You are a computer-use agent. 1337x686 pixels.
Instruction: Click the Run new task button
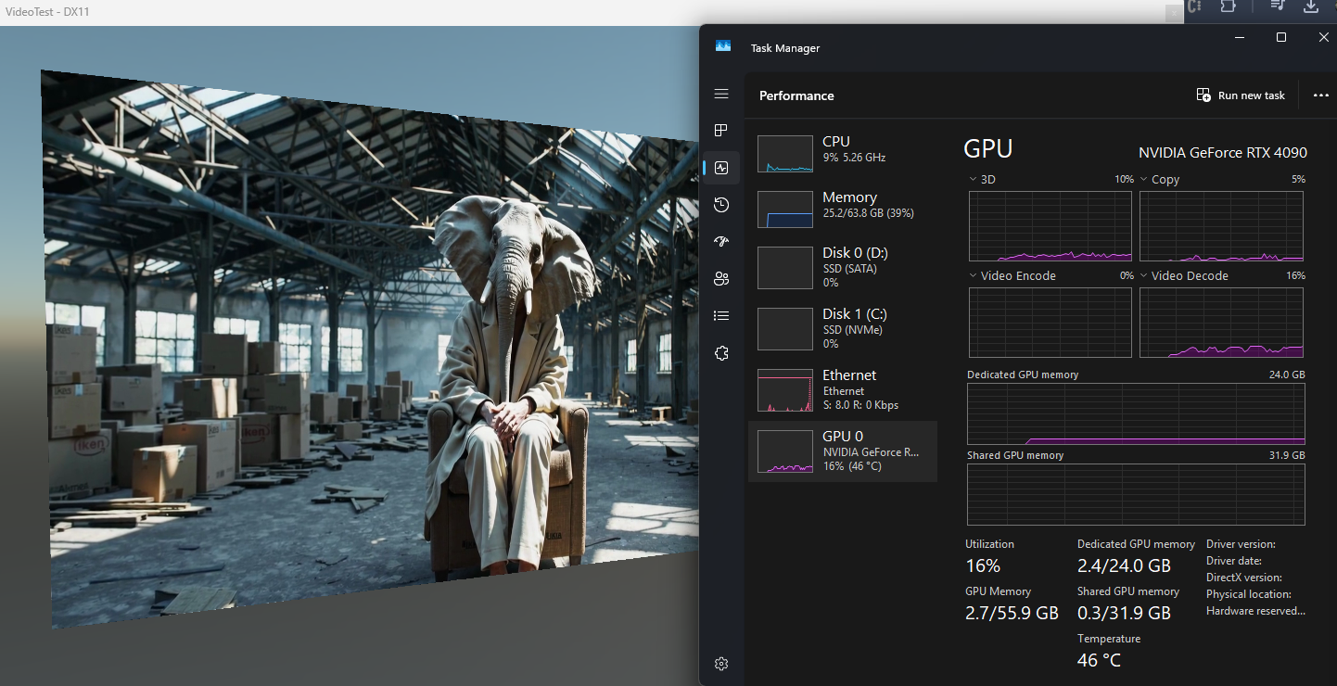click(x=1241, y=95)
